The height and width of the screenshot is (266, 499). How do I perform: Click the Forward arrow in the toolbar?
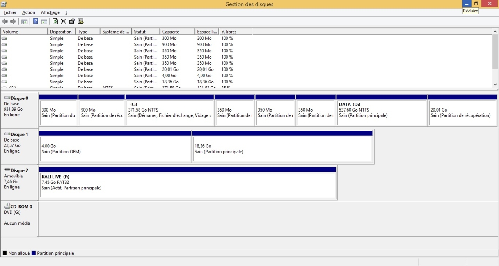pyautogui.click(x=13, y=21)
